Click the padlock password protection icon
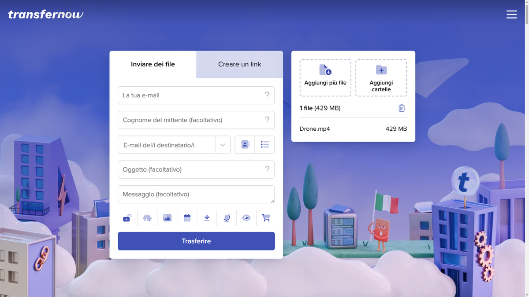 pyautogui.click(x=127, y=218)
